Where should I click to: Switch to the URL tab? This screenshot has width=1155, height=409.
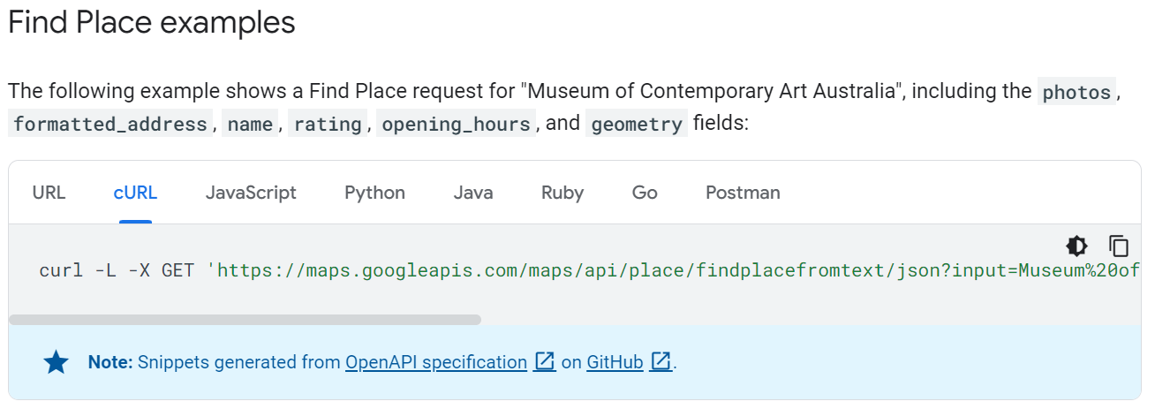click(49, 193)
